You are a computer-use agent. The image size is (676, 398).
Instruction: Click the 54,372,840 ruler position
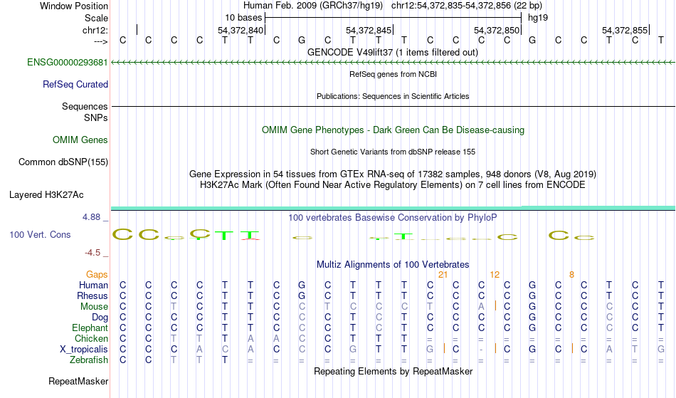click(240, 30)
